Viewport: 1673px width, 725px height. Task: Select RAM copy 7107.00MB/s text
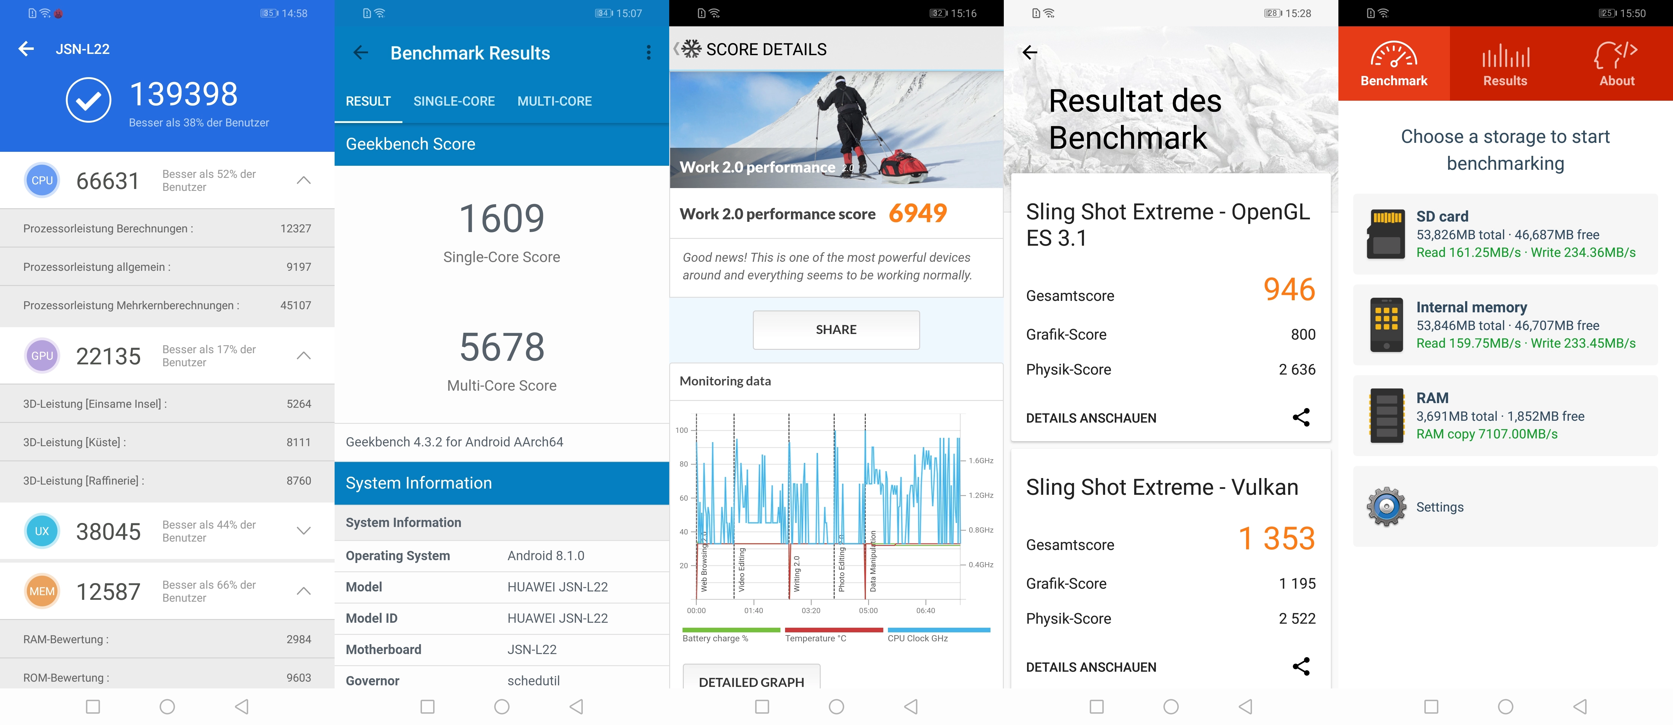click(x=1487, y=435)
